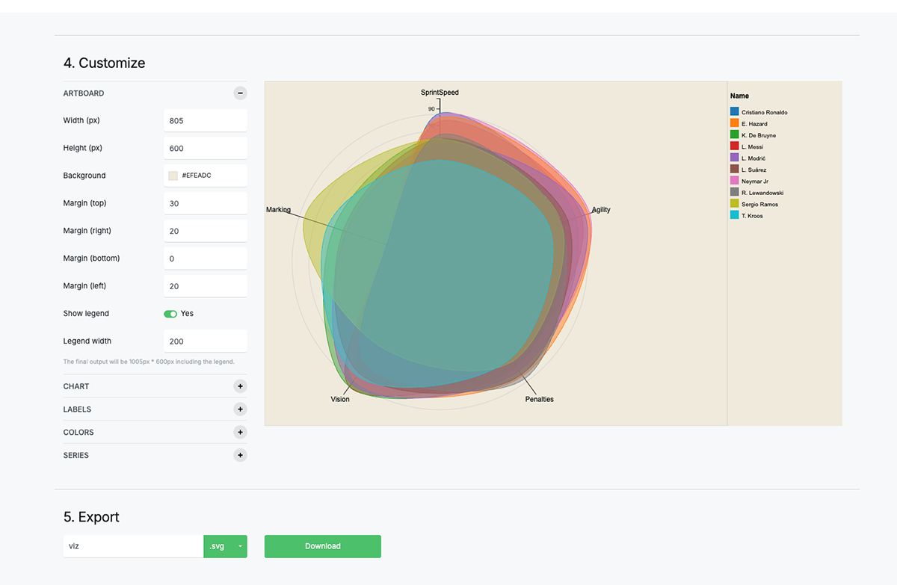Click the Cristiano Ronaldo legend color swatch
Image resolution: width=897 pixels, height=585 pixels.
point(735,112)
